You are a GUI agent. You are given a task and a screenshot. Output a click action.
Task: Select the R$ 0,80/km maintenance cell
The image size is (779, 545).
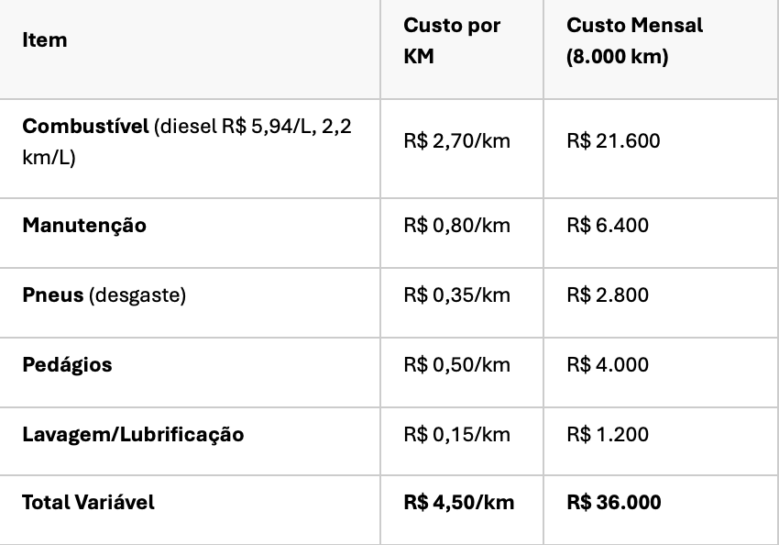tap(456, 226)
